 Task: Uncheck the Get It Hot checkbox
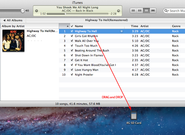coord(72,60)
